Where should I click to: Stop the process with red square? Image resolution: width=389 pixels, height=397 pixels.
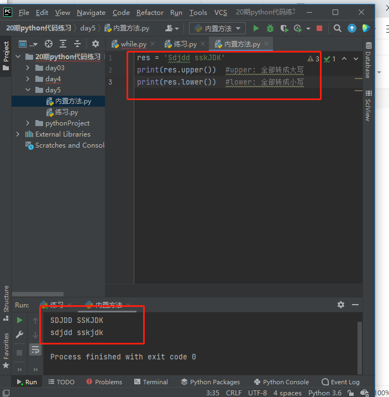pyautogui.click(x=319, y=28)
